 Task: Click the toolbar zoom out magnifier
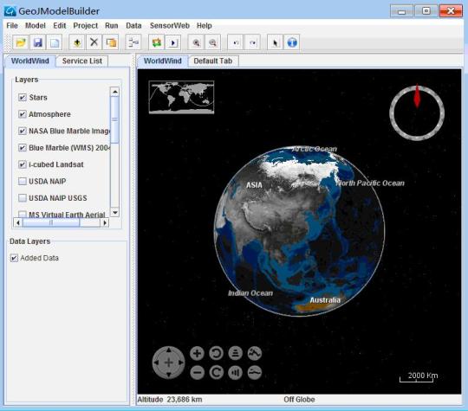coord(213,42)
